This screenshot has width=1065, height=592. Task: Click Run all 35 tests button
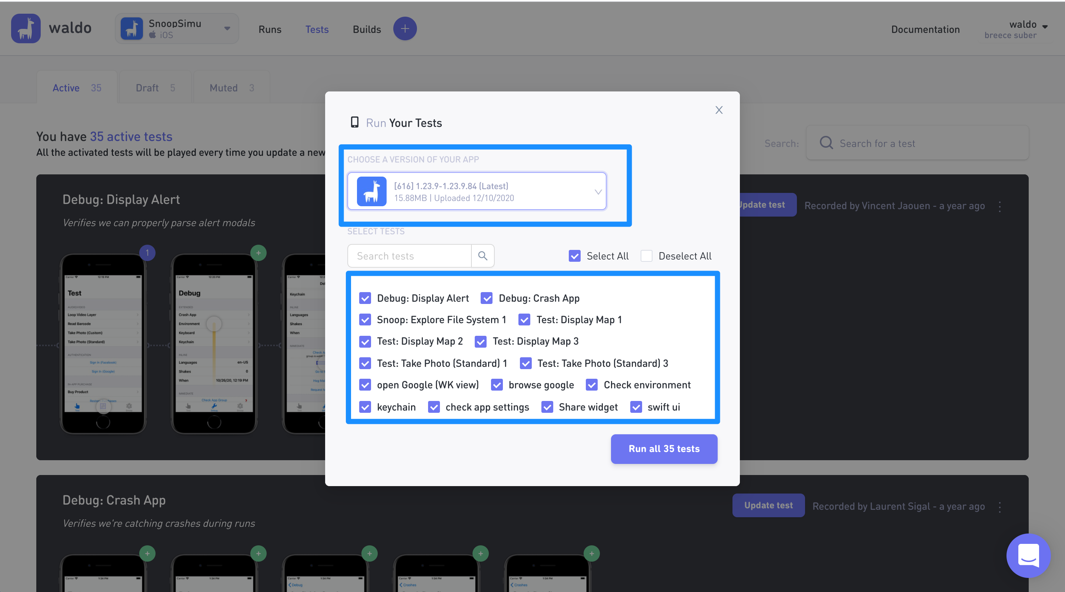(x=664, y=449)
